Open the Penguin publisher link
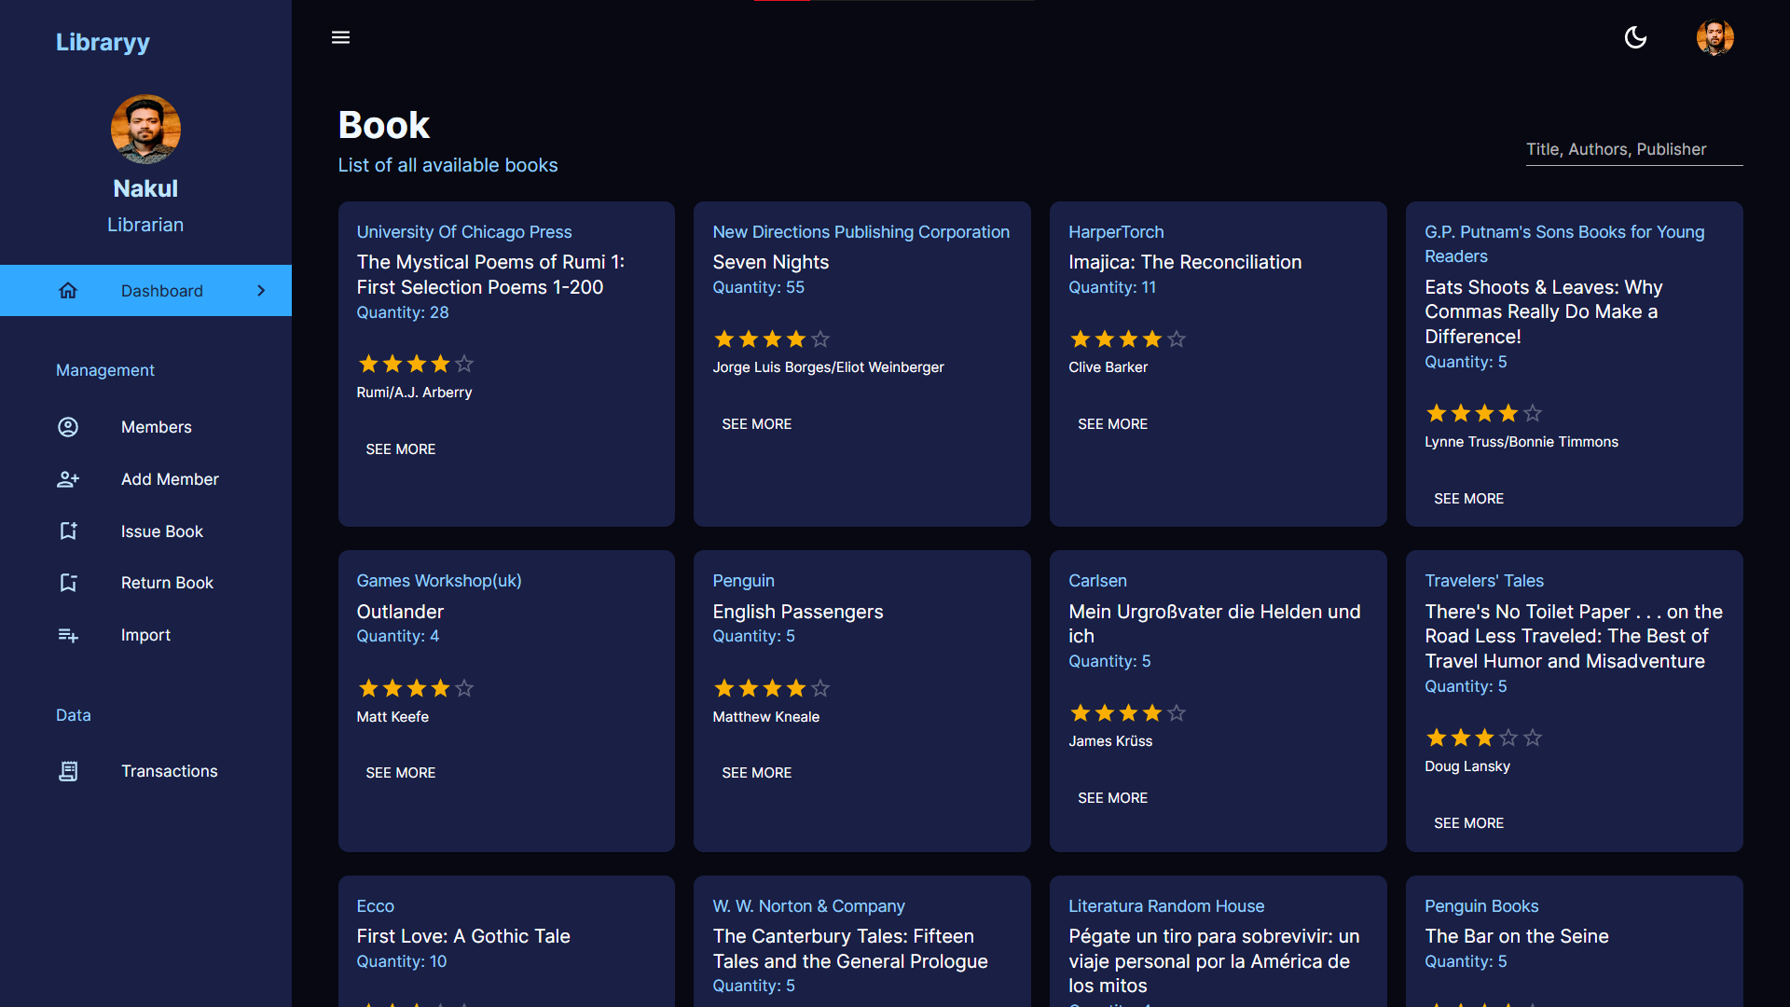The width and height of the screenshot is (1790, 1007). [x=743, y=580]
